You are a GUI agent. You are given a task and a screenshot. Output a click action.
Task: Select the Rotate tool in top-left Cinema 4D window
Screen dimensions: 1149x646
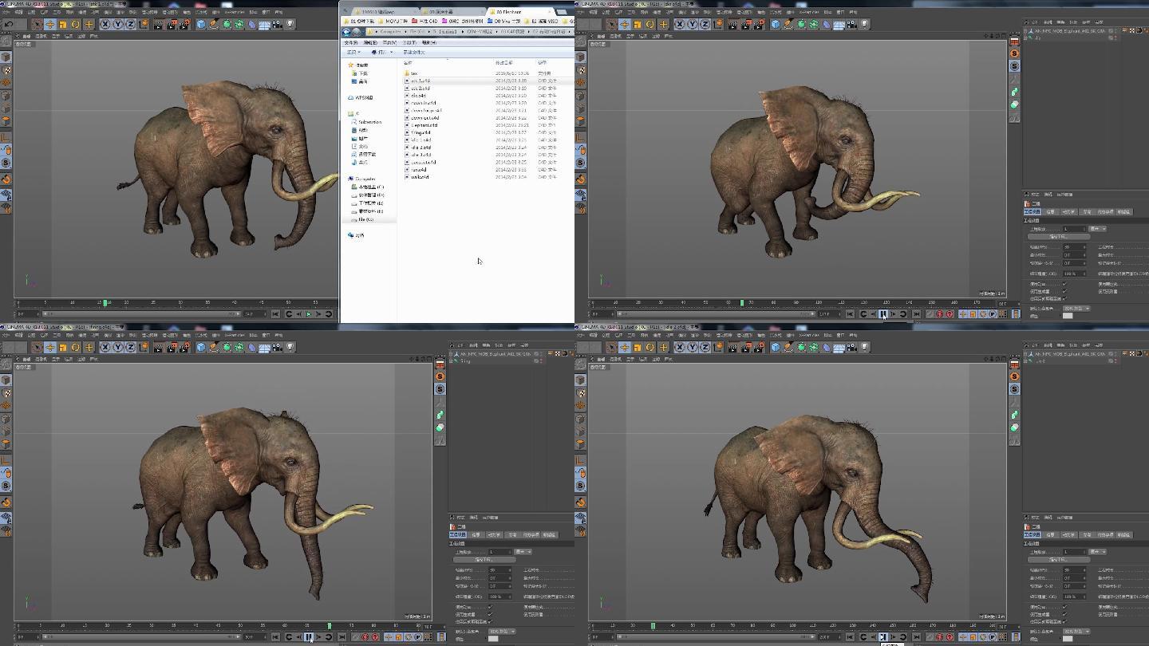75,24
